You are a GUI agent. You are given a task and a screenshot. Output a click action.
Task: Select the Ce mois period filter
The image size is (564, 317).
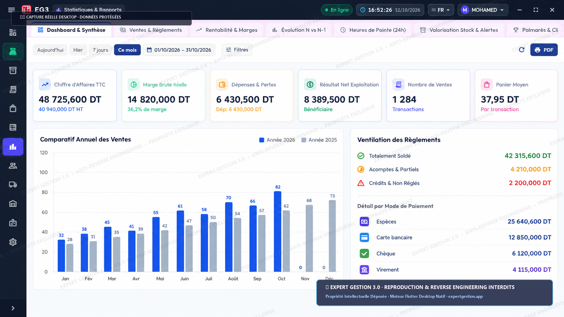[127, 50]
